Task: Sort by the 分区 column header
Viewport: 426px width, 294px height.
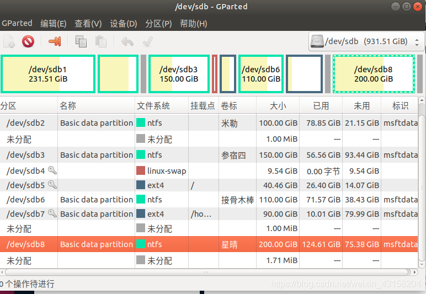Action: click(x=29, y=105)
